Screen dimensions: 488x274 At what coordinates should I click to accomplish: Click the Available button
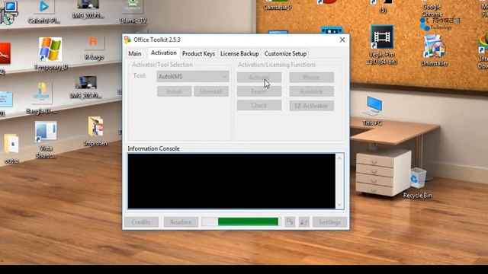[x=311, y=91]
